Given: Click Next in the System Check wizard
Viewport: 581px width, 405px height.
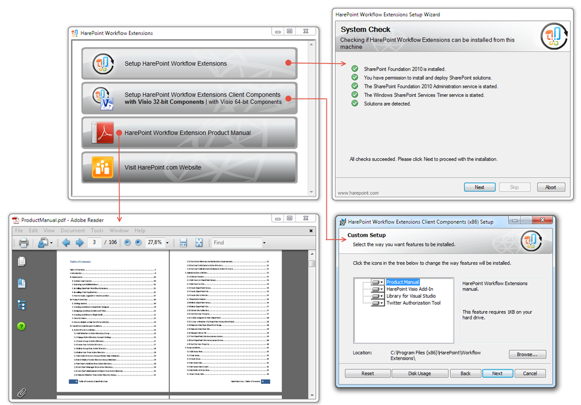Looking at the screenshot, I should click(480, 187).
